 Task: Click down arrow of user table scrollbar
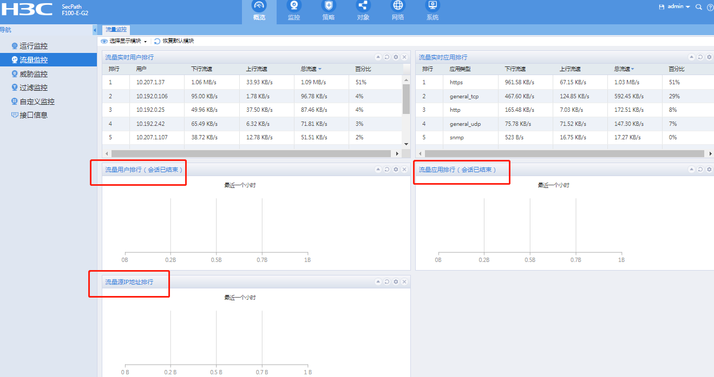point(406,144)
